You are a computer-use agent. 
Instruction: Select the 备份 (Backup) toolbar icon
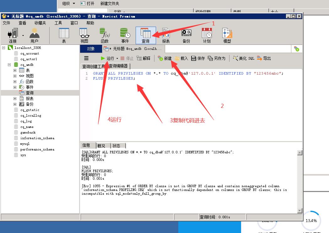coord(186,35)
